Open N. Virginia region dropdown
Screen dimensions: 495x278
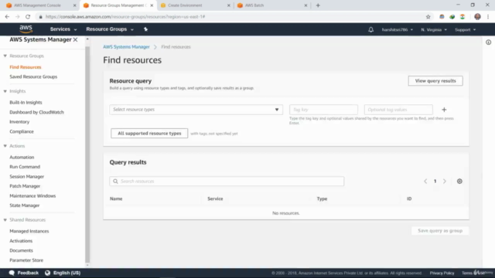[434, 29]
